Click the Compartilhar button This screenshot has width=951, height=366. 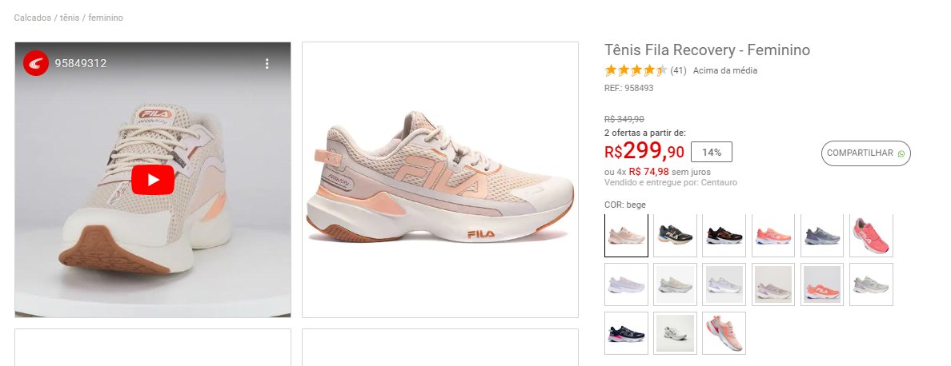pos(865,153)
